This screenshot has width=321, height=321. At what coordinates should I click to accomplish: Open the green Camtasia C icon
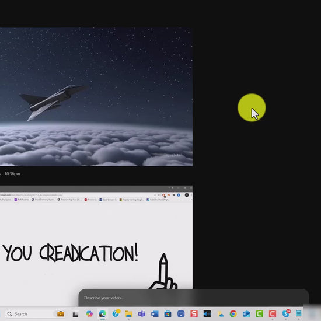click(x=259, y=314)
